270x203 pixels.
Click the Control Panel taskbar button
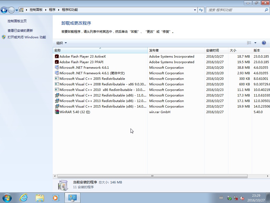73,198
